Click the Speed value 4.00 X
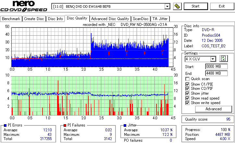 tap(225, 139)
